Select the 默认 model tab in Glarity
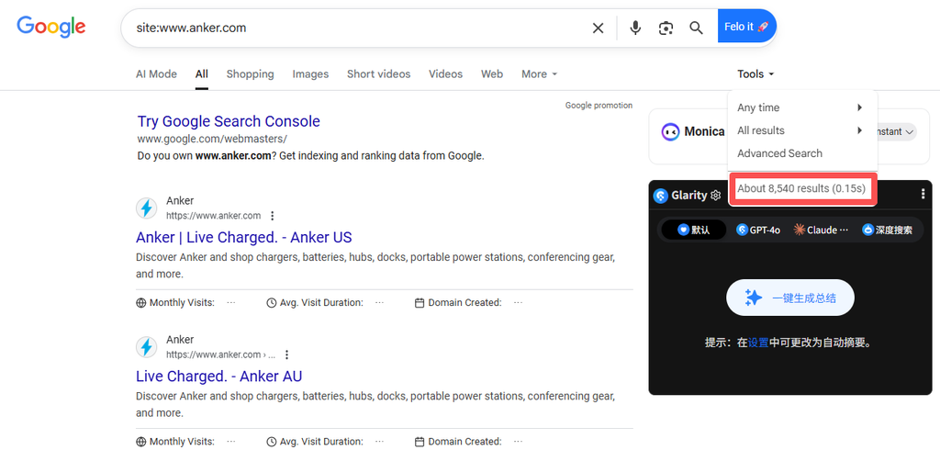Screen dimensions: 940x450 tap(694, 230)
